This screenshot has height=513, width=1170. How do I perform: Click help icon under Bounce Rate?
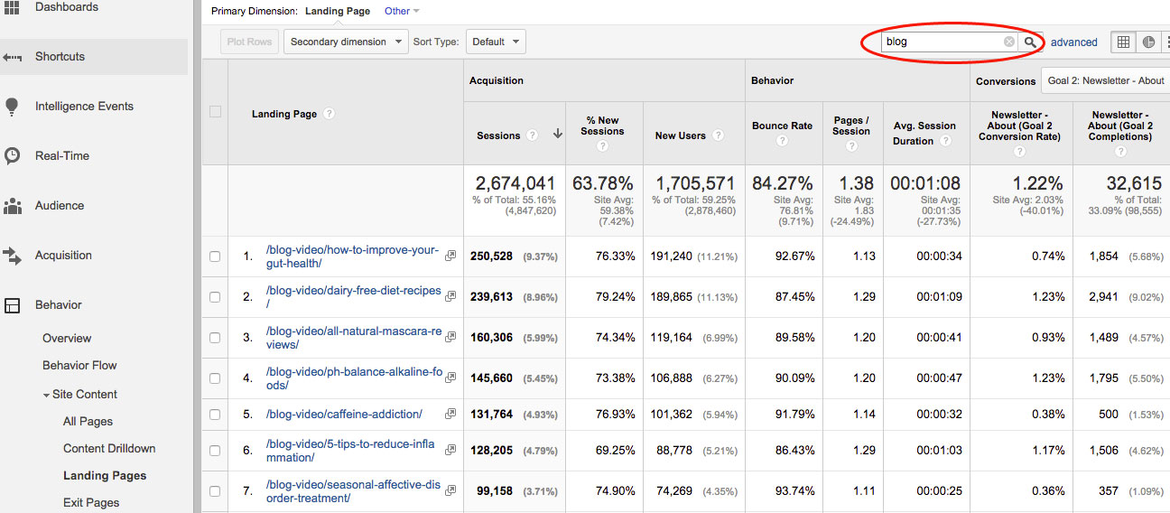[x=782, y=142]
